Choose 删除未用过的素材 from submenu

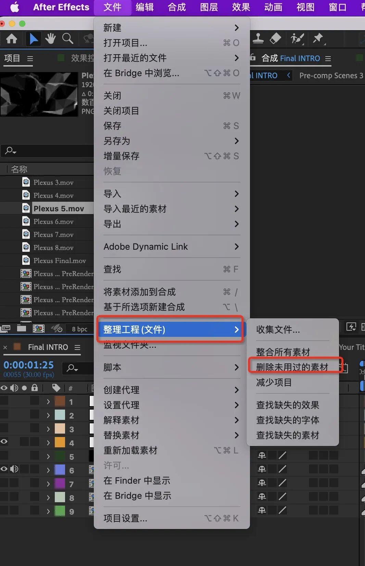pyautogui.click(x=293, y=367)
